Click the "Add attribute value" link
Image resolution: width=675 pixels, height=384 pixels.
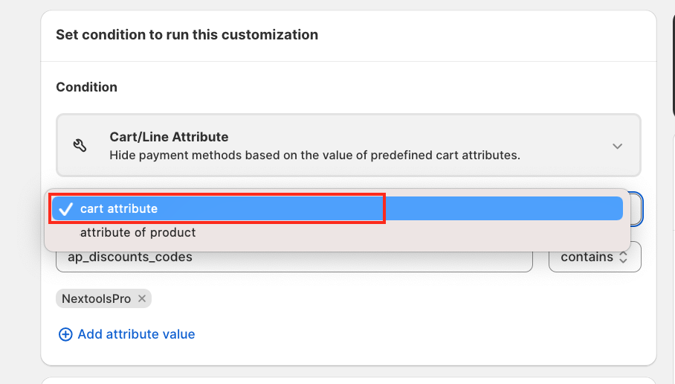point(136,334)
